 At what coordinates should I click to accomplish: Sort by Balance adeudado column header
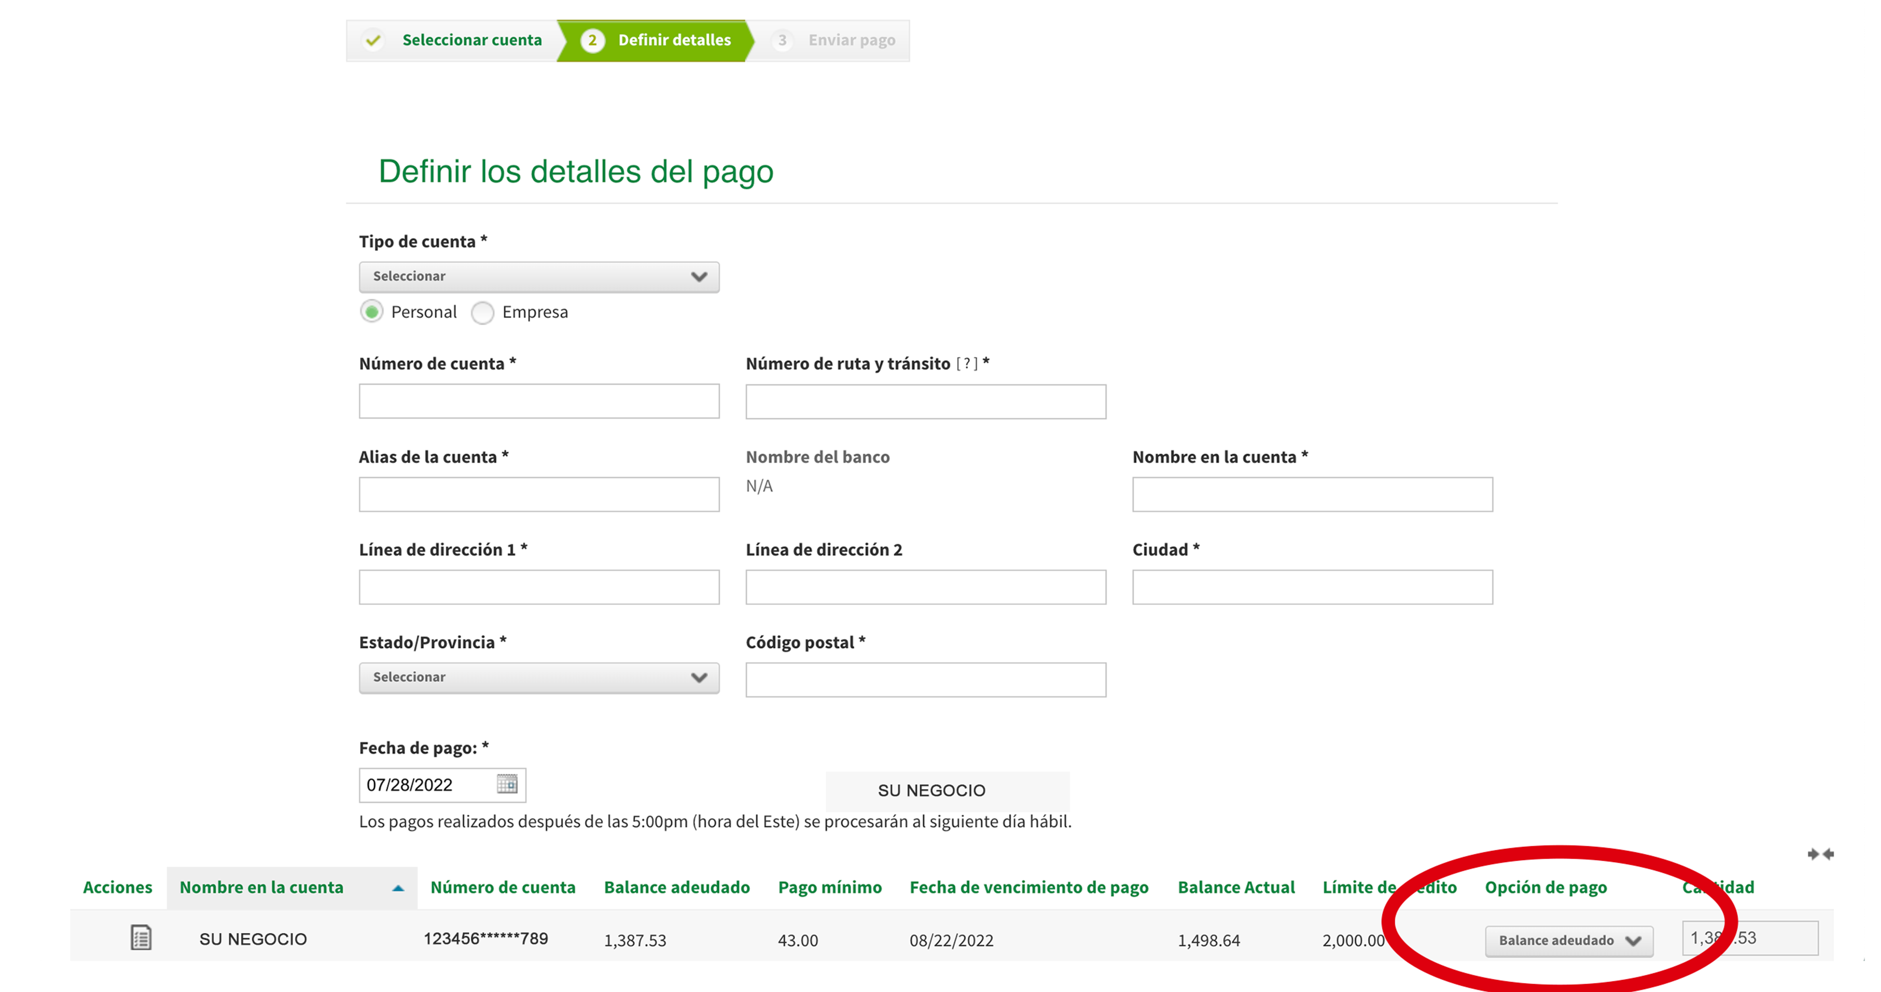pos(676,887)
